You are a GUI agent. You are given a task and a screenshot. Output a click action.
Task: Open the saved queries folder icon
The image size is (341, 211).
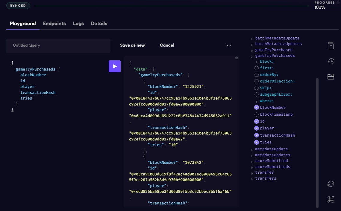pyautogui.click(x=331, y=77)
